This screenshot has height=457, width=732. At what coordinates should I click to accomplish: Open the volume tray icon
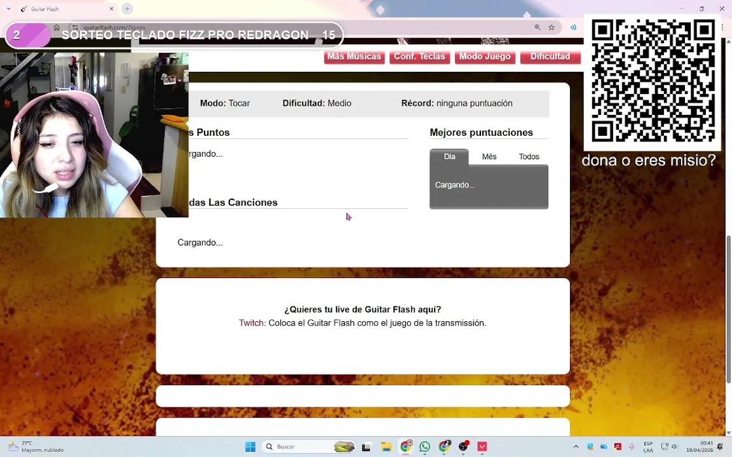(x=675, y=447)
